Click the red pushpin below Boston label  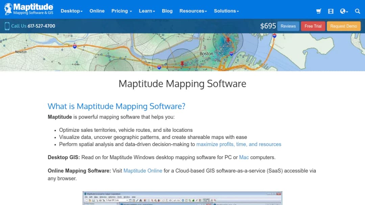tap(182, 63)
